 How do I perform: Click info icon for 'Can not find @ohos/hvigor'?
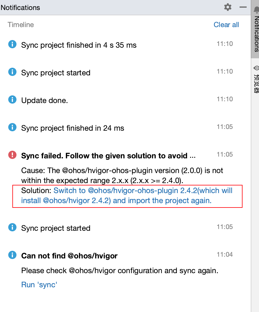pos(12,255)
